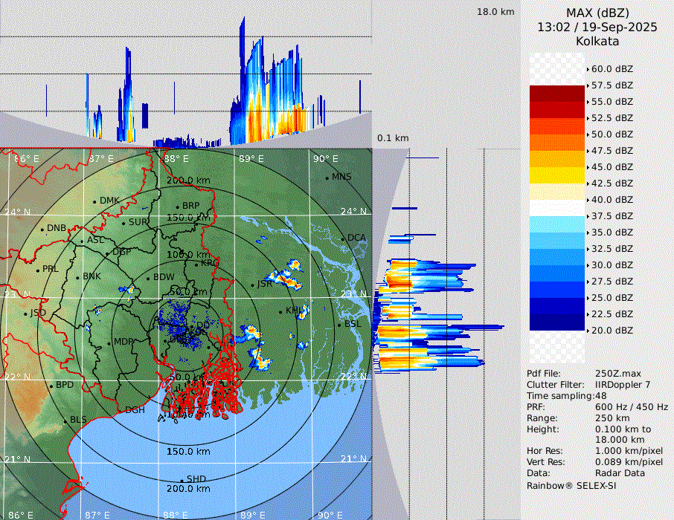Select the 20.0 dBZ legend entry
Viewport: 674px width, 520px height.
point(612,331)
